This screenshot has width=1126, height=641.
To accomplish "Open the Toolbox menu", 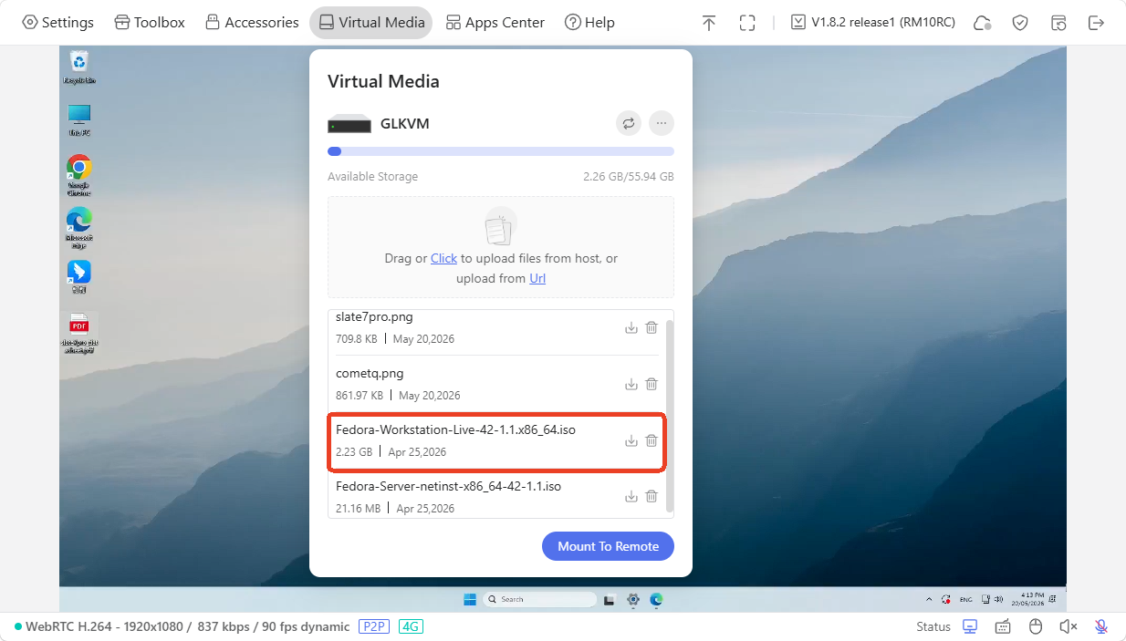I will click(x=150, y=22).
